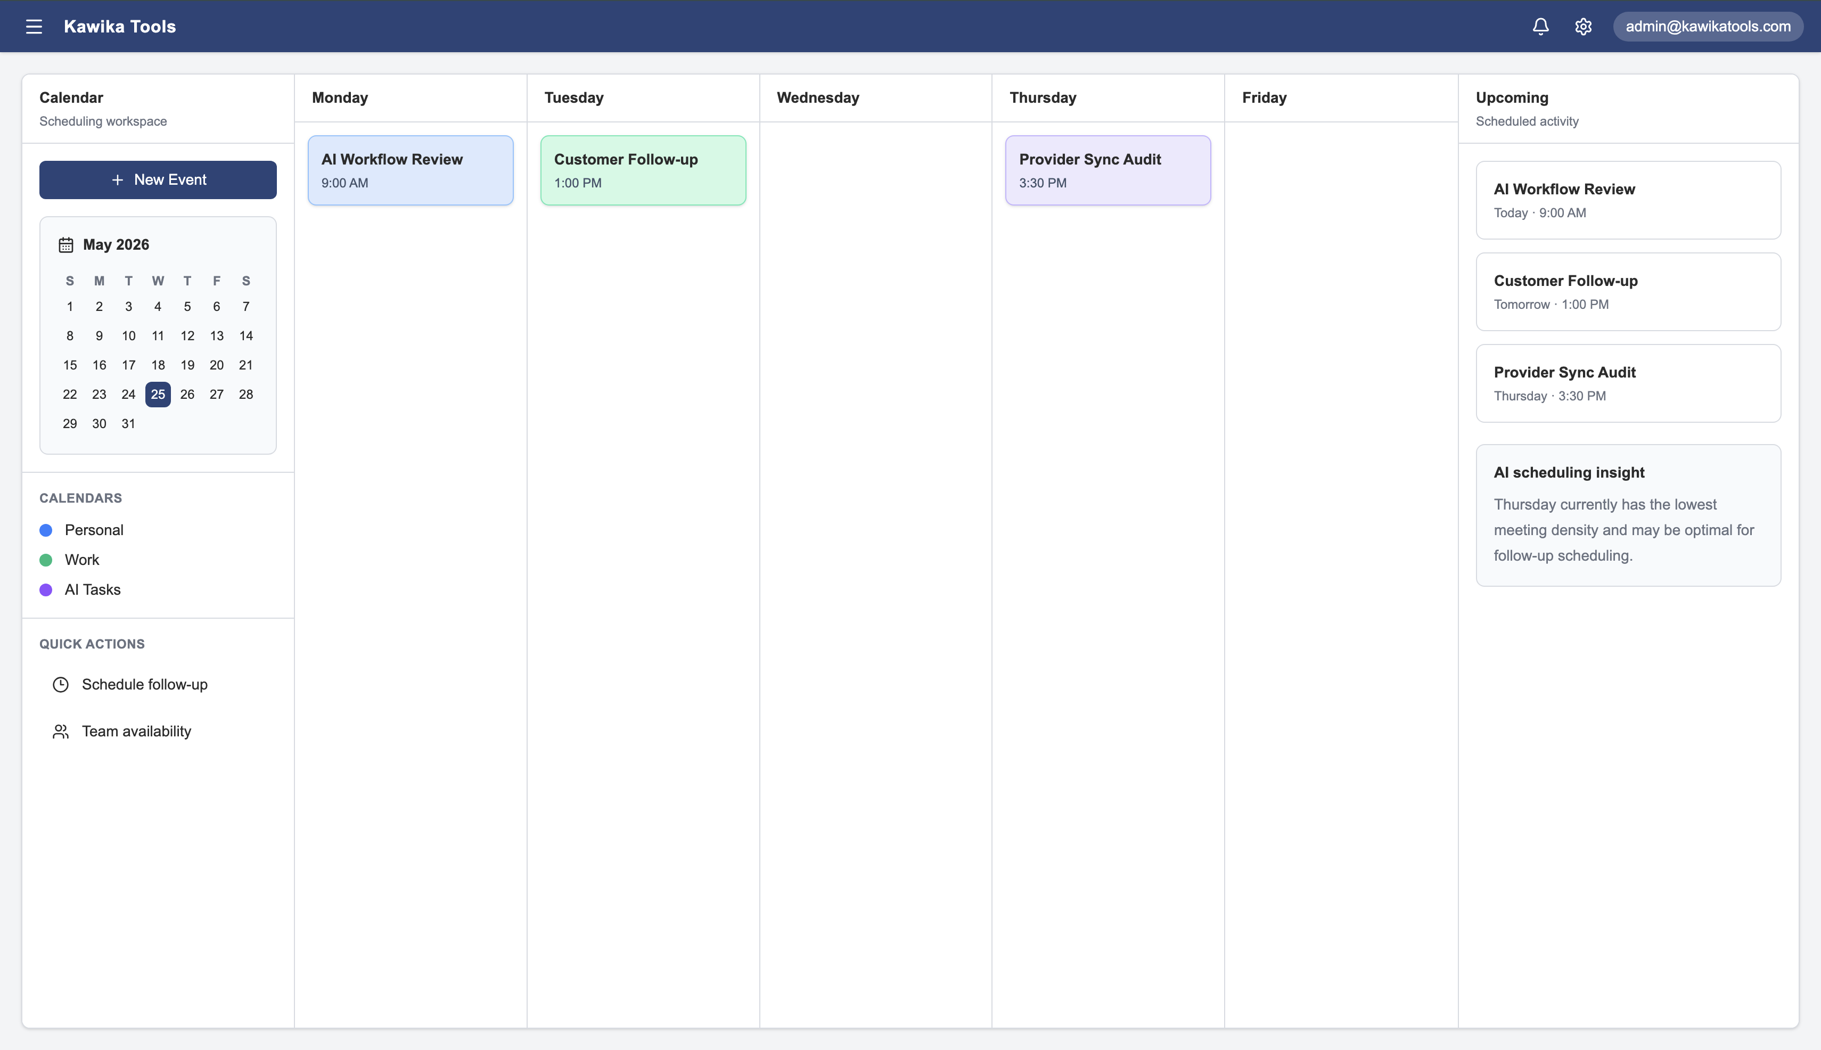The width and height of the screenshot is (1821, 1050).
Task: Choose May 15 in mini calendar
Action: [x=70, y=365]
